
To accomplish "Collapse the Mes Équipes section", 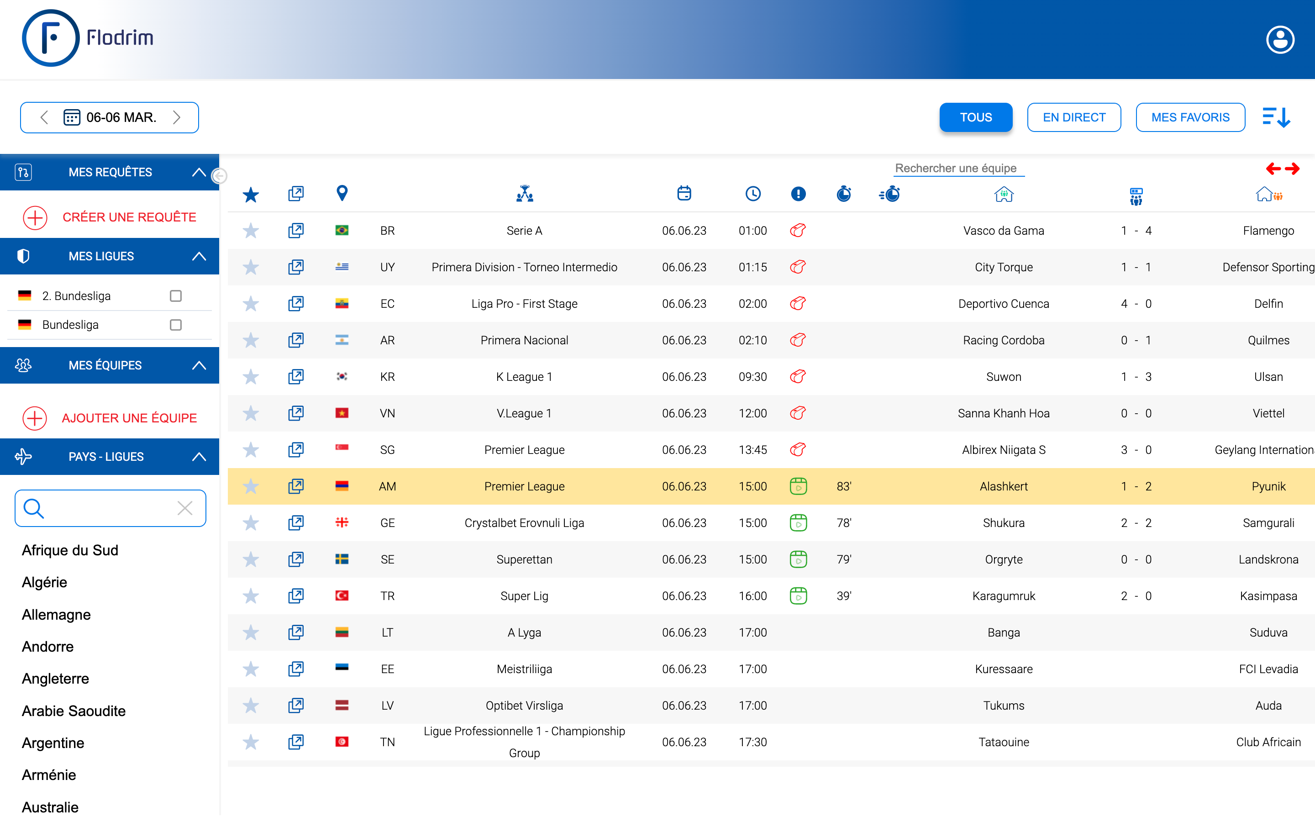I will tap(199, 365).
